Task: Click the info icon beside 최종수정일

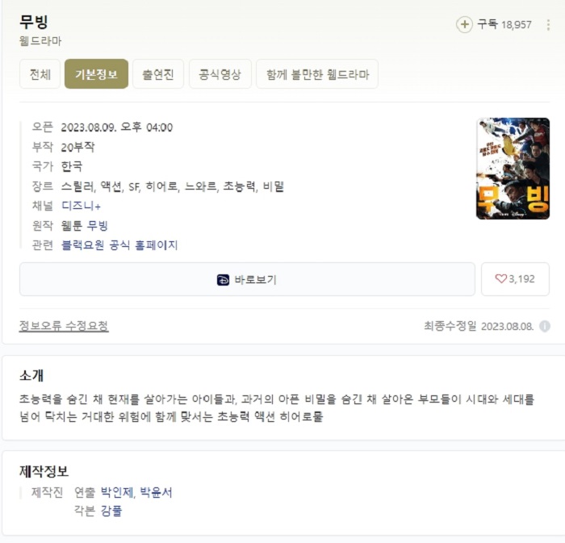Action: [x=545, y=326]
